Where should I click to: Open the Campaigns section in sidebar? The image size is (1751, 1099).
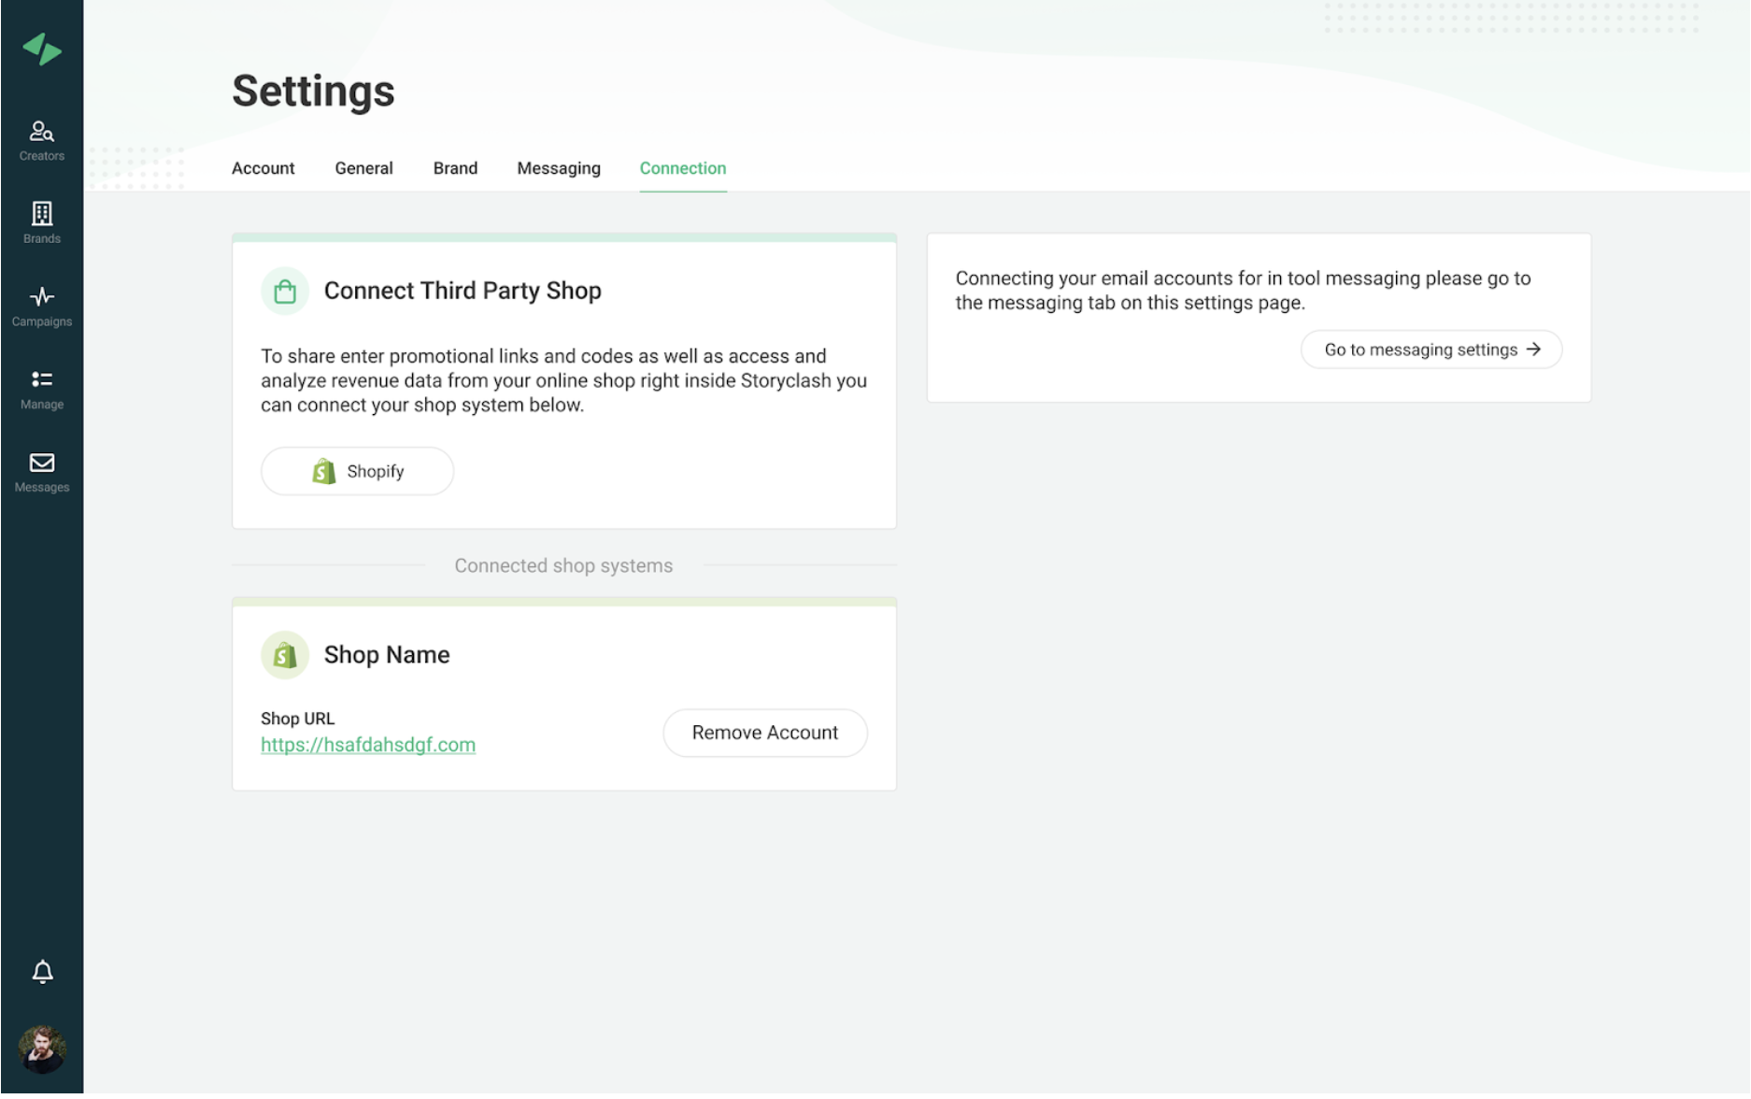[x=41, y=305]
